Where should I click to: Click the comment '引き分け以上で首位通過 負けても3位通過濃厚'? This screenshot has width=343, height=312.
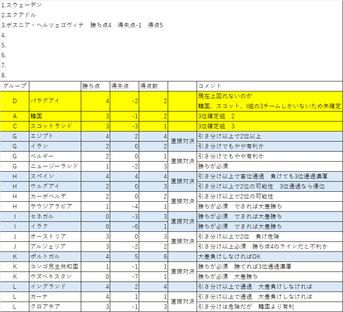(269, 176)
